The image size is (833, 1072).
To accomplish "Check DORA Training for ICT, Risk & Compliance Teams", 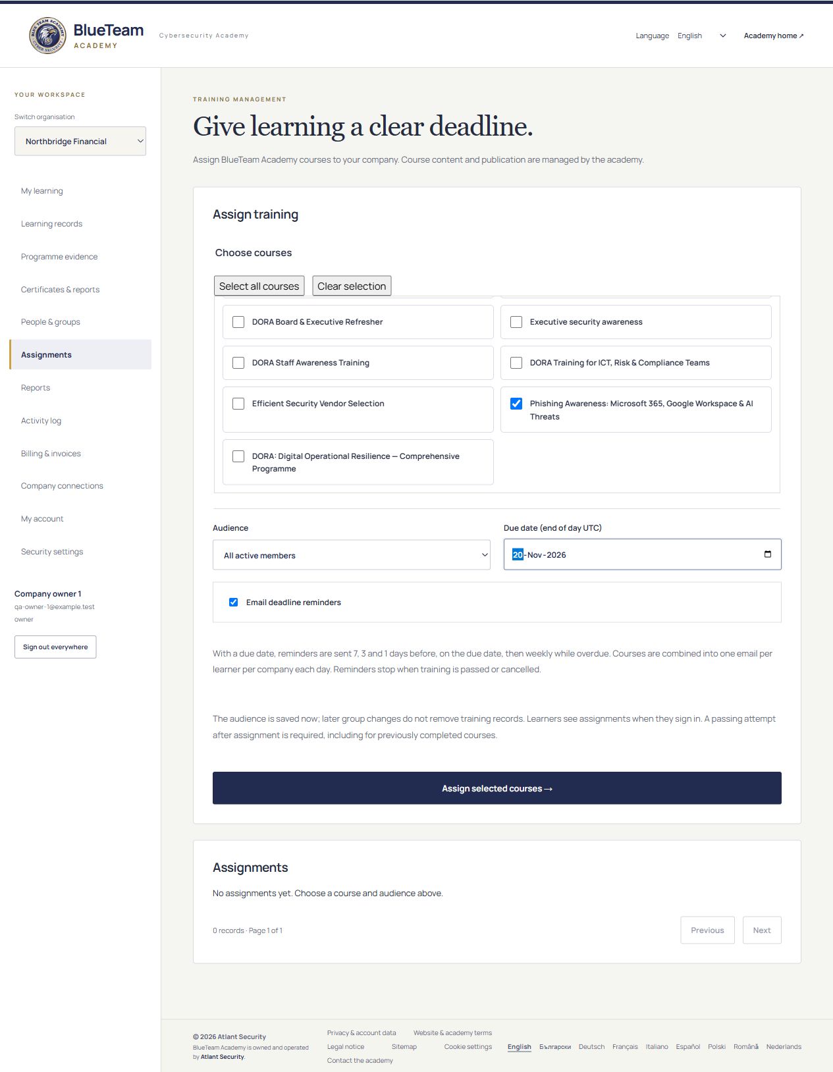I will tap(516, 363).
